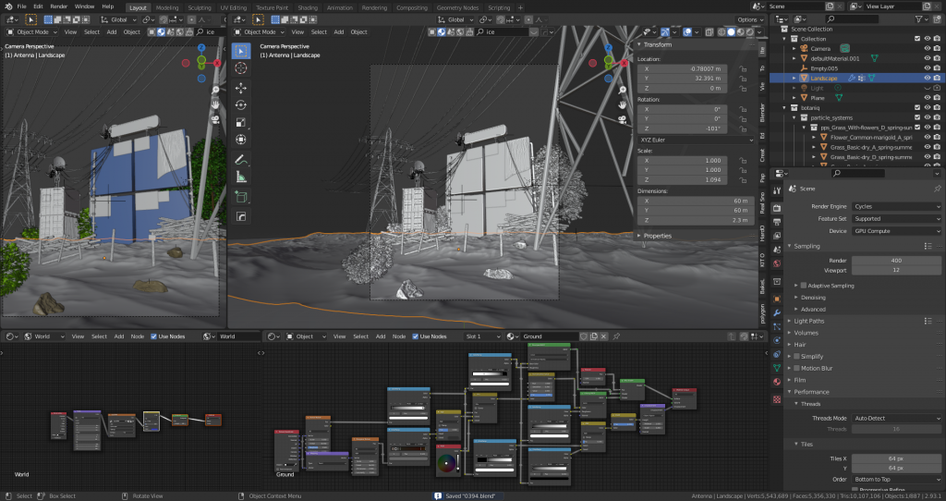946x501 pixels.
Task: Switch to solid viewport shading in main viewport
Action: [x=731, y=32]
